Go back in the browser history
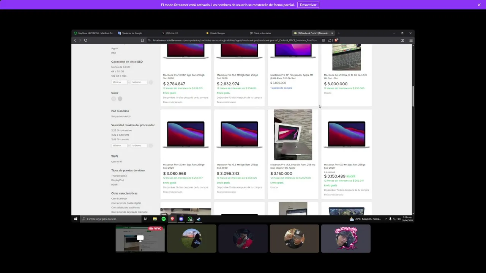This screenshot has height=273, width=486. pos(75,40)
